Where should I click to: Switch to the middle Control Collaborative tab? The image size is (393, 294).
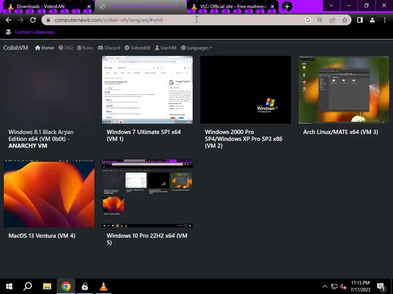coord(140,7)
